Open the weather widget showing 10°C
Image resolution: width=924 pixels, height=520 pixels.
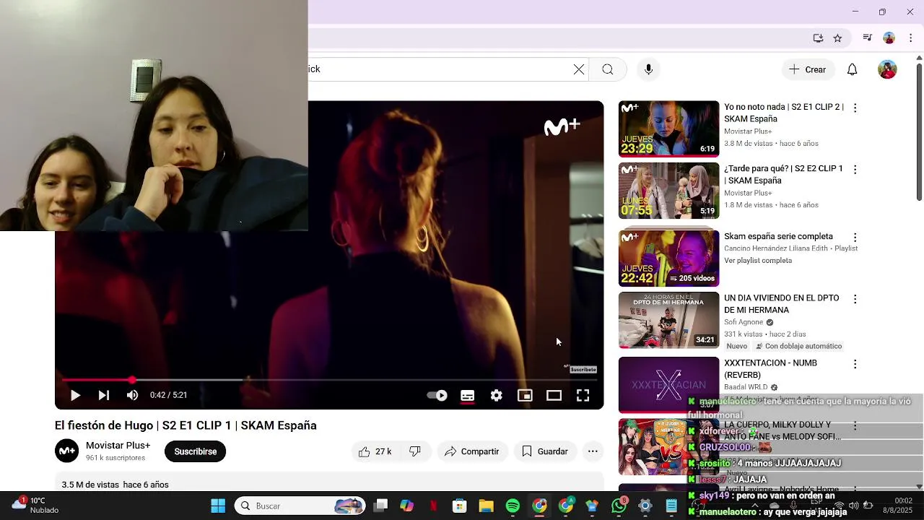[x=35, y=506]
